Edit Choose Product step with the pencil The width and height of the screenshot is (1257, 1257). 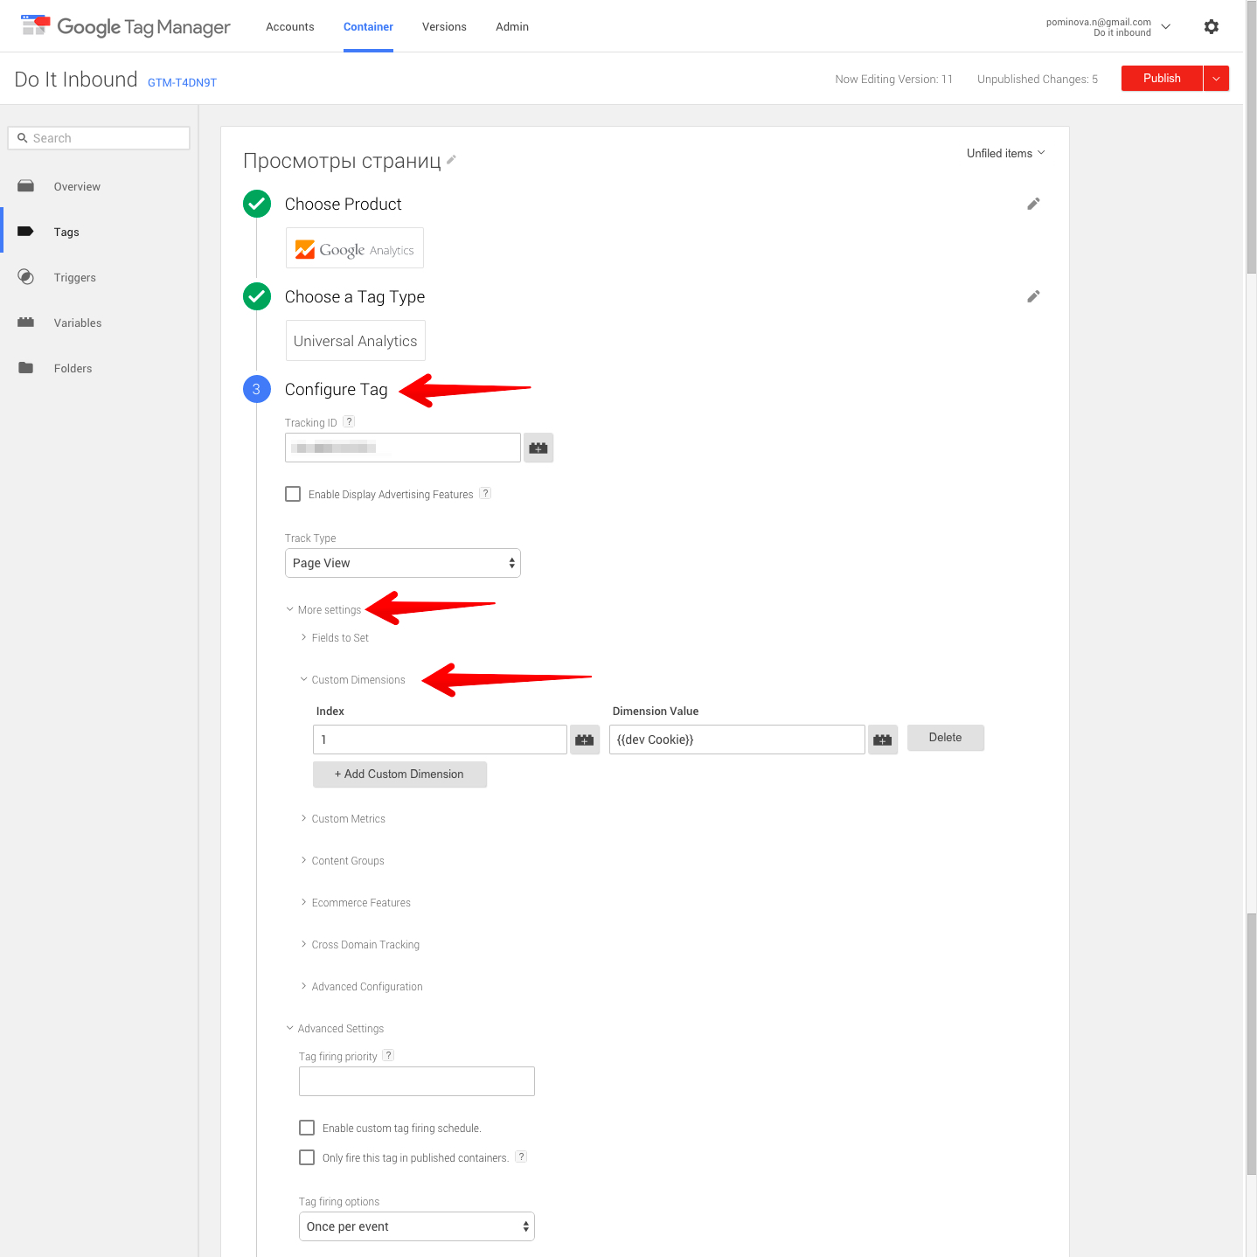coord(1033,204)
